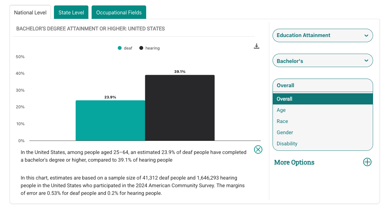Open the Occupational Fields tab

click(119, 12)
